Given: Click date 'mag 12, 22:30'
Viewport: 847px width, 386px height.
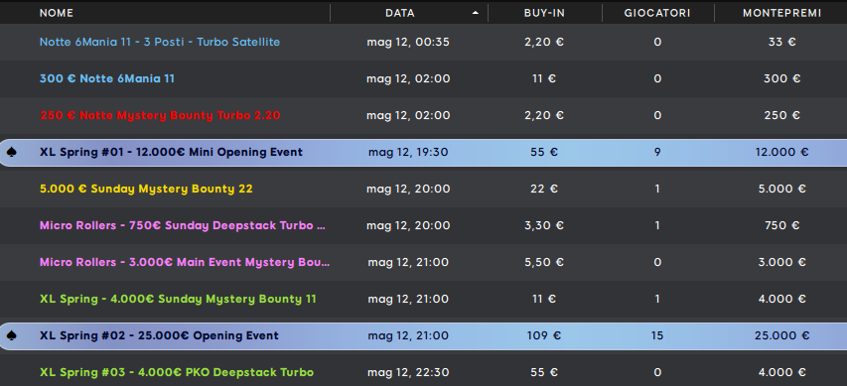Looking at the screenshot, I should (x=408, y=372).
